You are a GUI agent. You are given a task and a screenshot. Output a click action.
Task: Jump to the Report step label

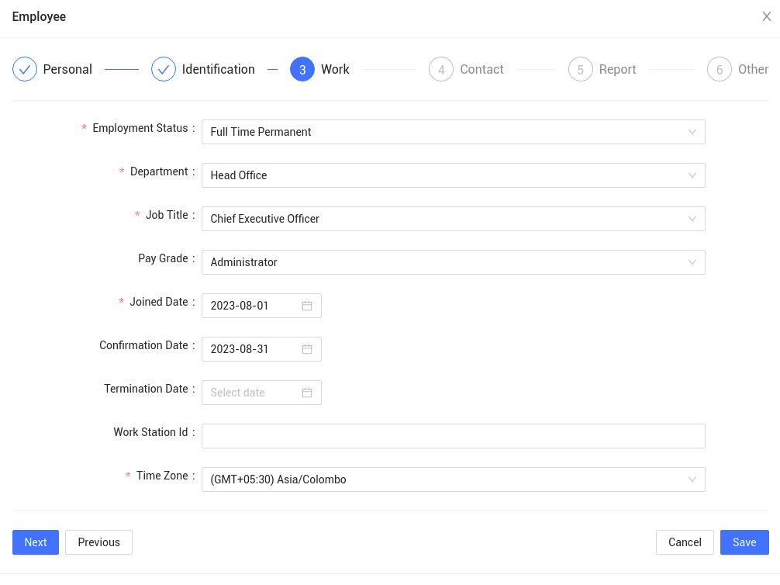point(617,69)
